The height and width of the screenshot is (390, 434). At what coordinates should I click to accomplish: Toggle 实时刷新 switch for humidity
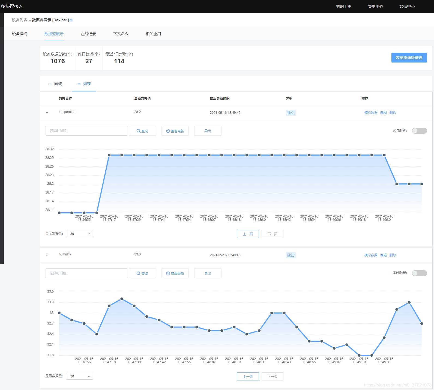pos(420,273)
